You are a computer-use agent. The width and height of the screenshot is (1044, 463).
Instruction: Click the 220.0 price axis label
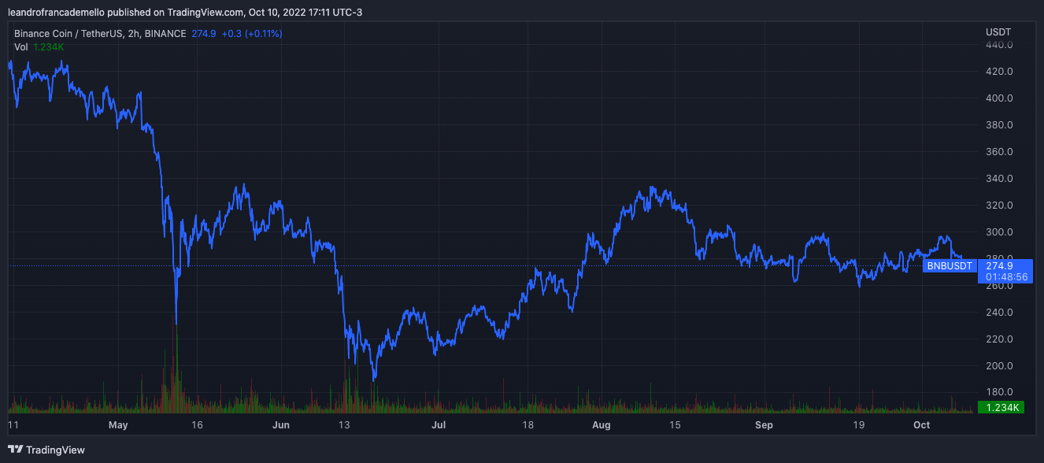998,339
